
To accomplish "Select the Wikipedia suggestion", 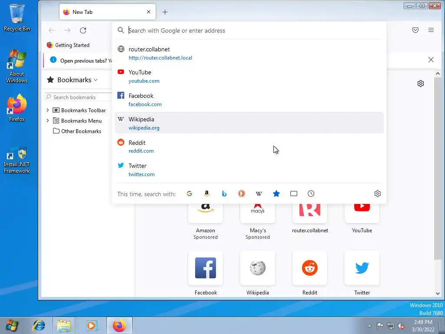I will tap(249, 123).
